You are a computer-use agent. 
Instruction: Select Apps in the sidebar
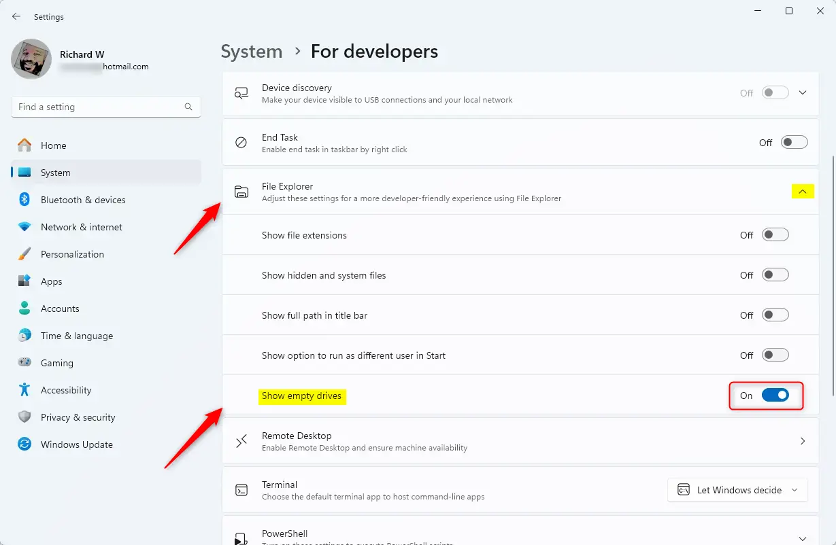point(51,281)
